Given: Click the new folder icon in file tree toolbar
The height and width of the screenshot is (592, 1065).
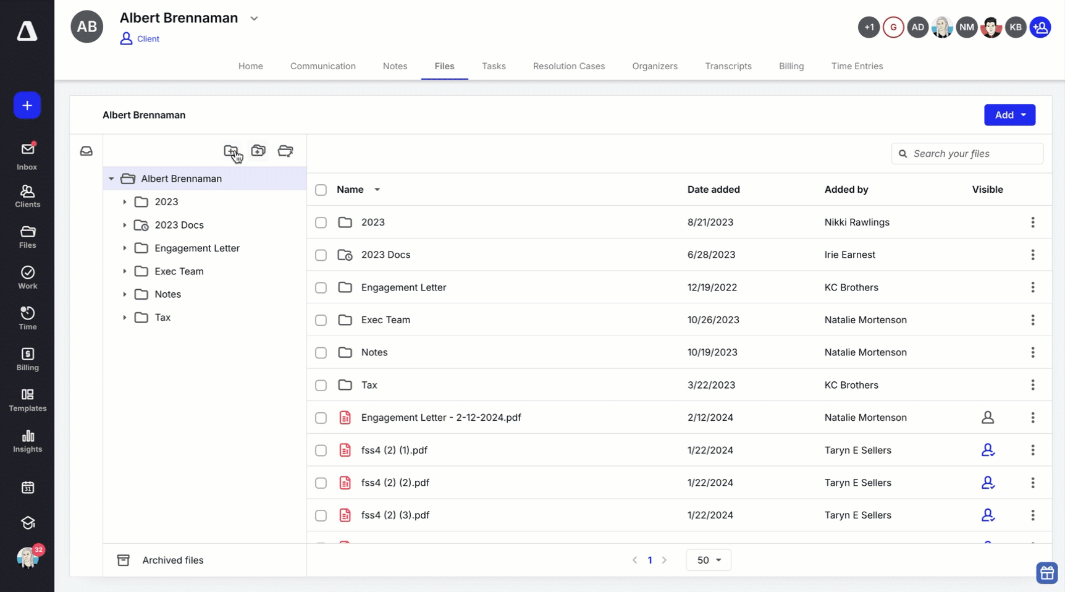Looking at the screenshot, I should [x=230, y=151].
